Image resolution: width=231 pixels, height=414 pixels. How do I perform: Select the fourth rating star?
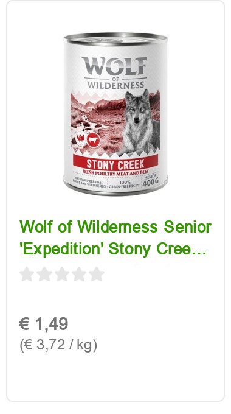pyautogui.click(x=80, y=274)
